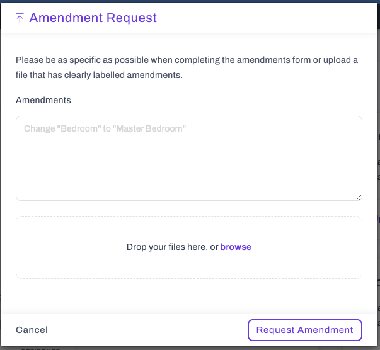Click the 'Drop your files here' text
The height and width of the screenshot is (350, 380).
coord(173,247)
